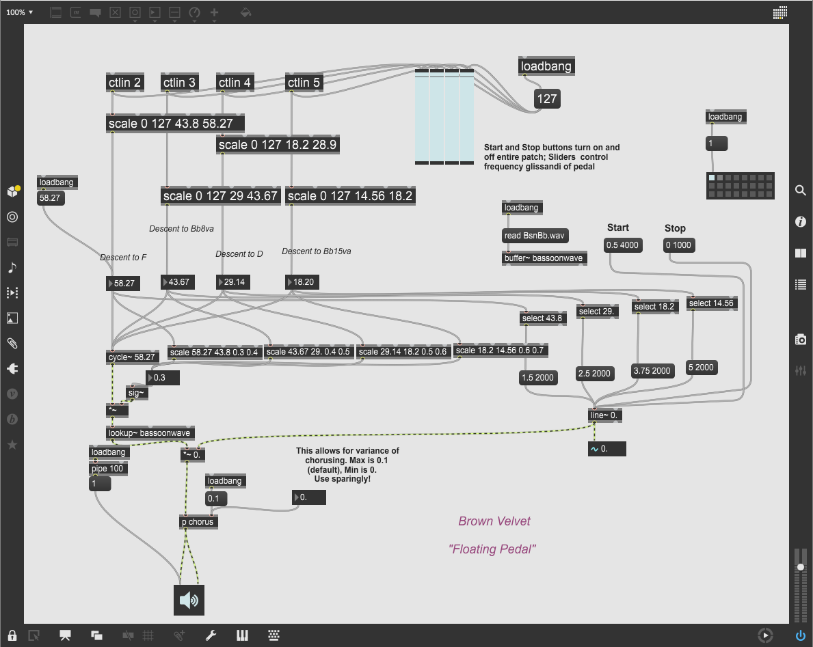This screenshot has width=813, height=647.
Task: Click the keyboard icon in bottom toolbar
Action: [x=274, y=635]
